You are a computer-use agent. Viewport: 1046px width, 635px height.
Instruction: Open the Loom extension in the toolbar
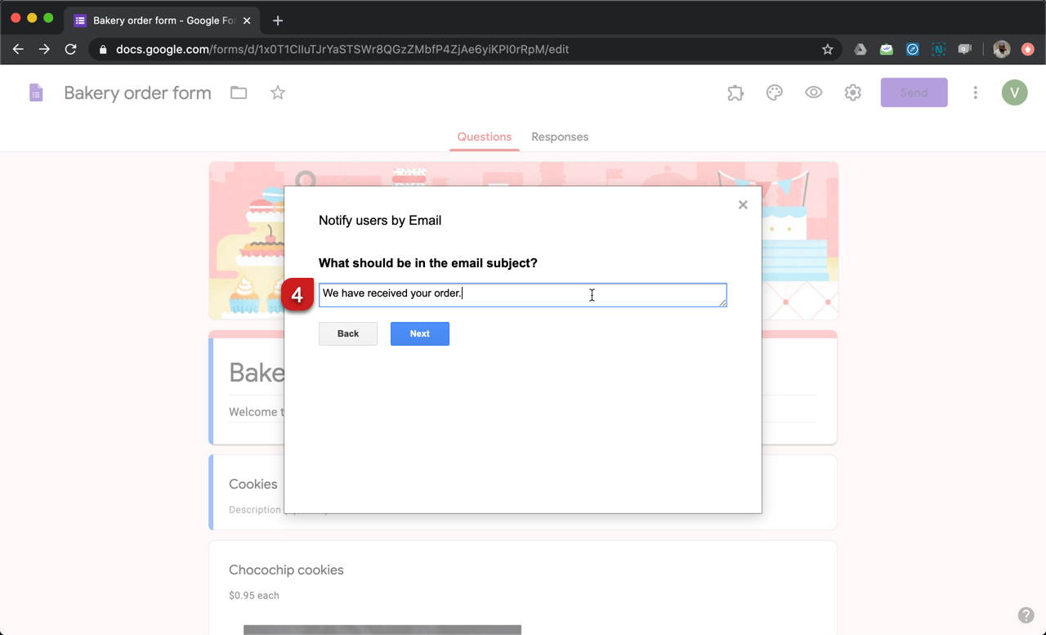[965, 48]
